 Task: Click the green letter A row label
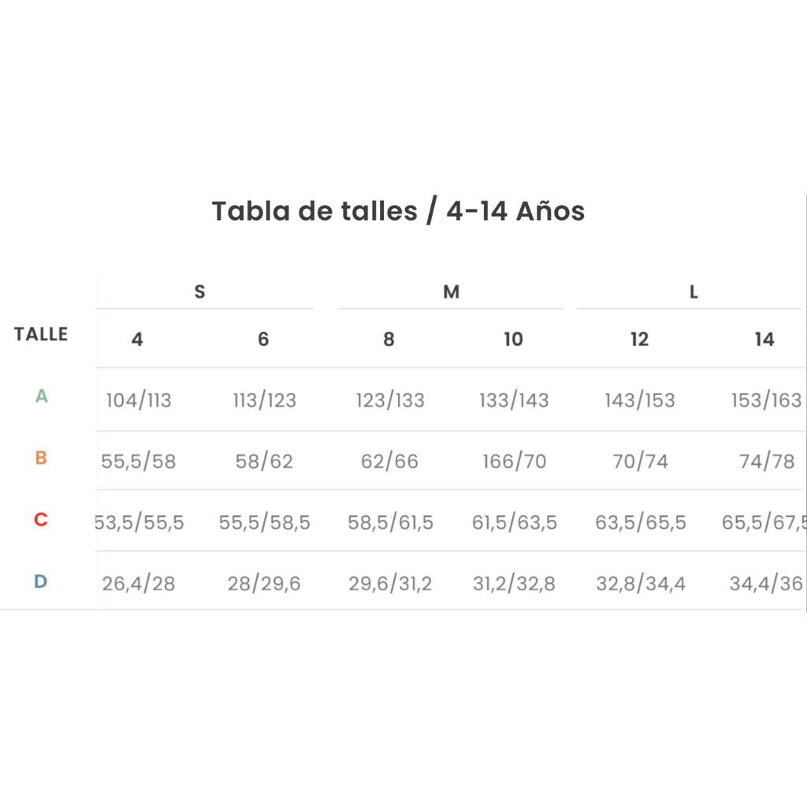point(41,396)
